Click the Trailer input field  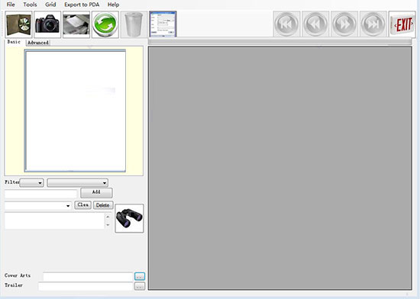(86, 286)
